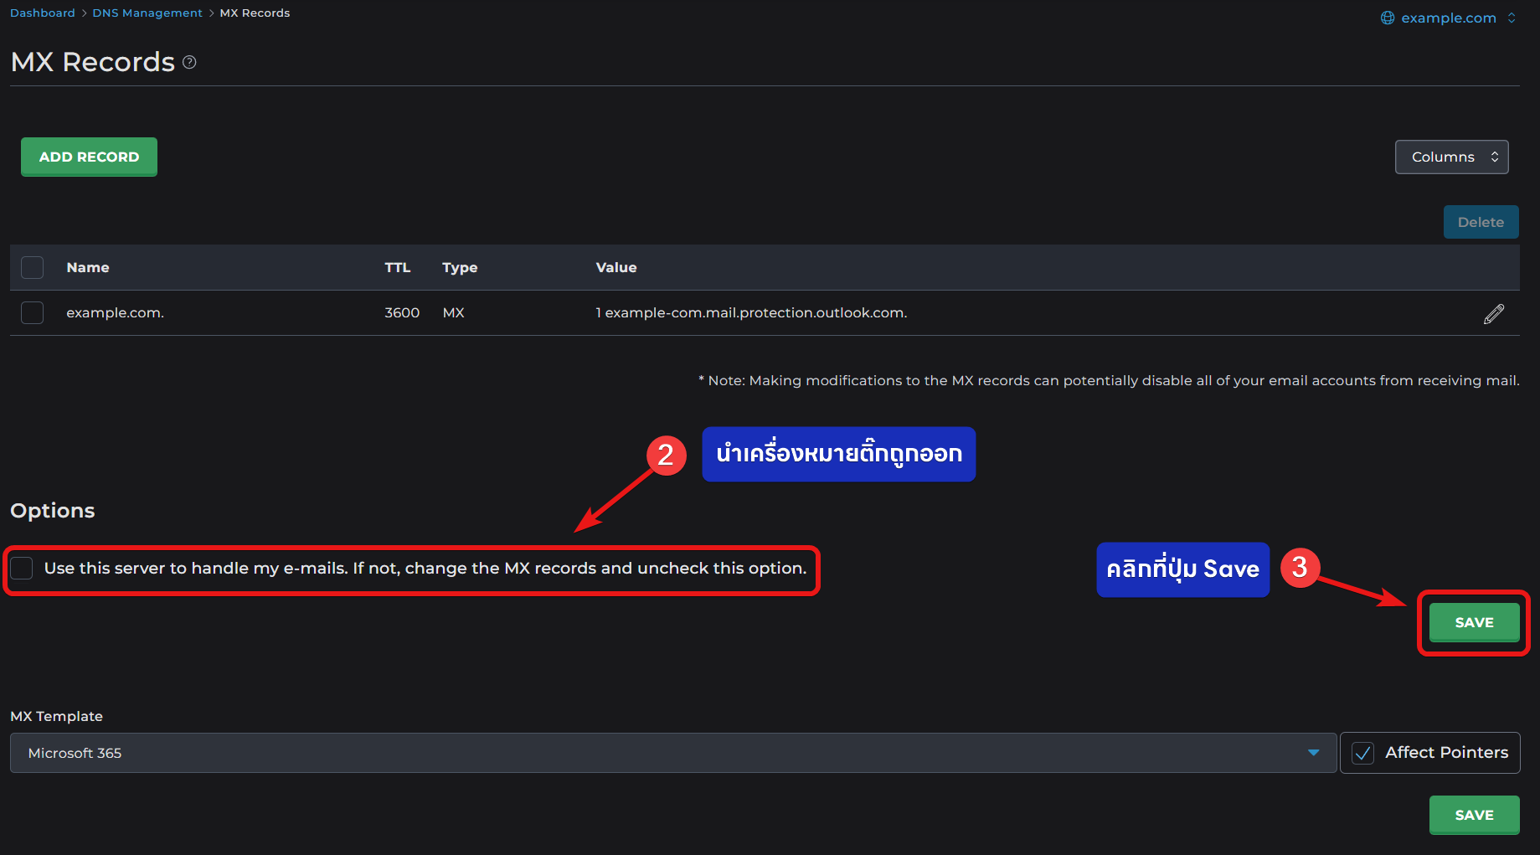Sort by the TTL column header
The image size is (1540, 855).
tap(397, 267)
